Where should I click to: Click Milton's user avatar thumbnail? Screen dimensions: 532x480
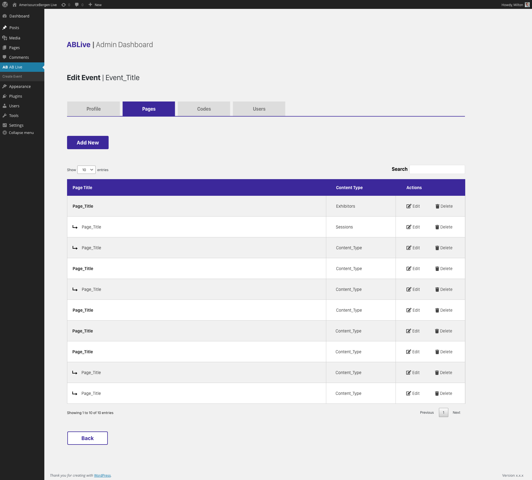pos(527,5)
